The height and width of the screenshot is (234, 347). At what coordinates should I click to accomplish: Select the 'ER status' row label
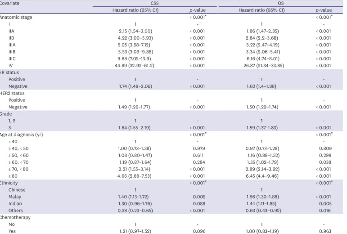pyautogui.click(x=9, y=72)
